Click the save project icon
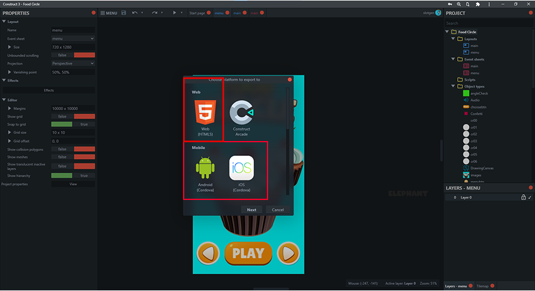535x291 pixels. pos(124,12)
